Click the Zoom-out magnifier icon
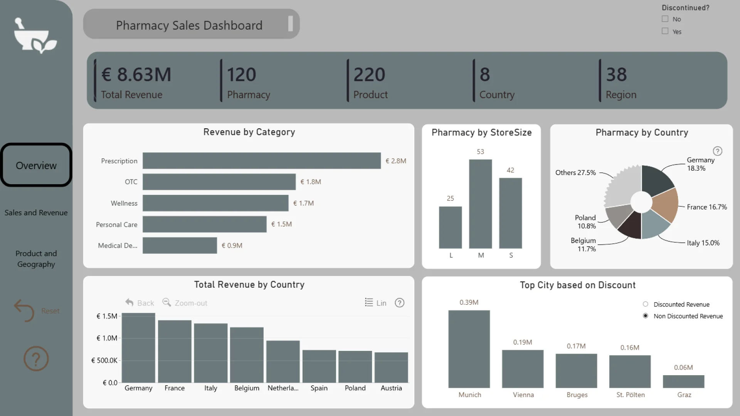This screenshot has width=740, height=416. point(166,302)
